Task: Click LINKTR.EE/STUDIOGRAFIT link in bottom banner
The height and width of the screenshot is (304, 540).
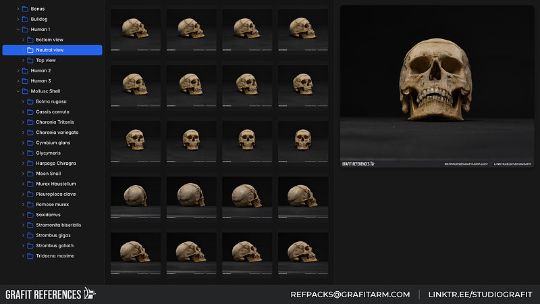Action: point(480,295)
